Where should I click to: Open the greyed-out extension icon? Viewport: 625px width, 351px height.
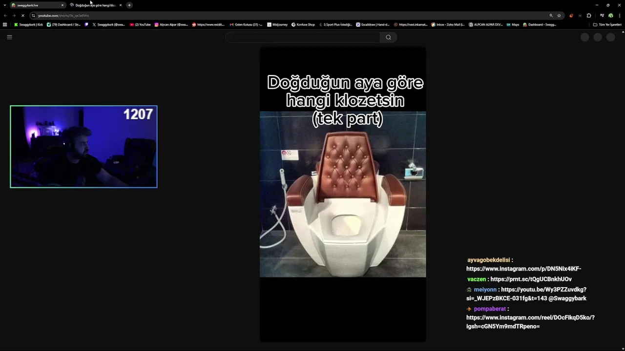580,16
